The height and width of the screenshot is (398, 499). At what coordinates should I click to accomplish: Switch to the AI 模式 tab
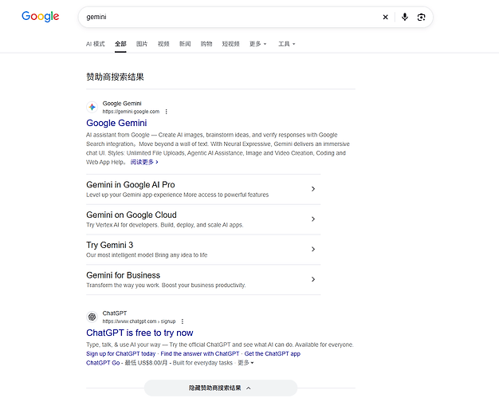coord(95,44)
